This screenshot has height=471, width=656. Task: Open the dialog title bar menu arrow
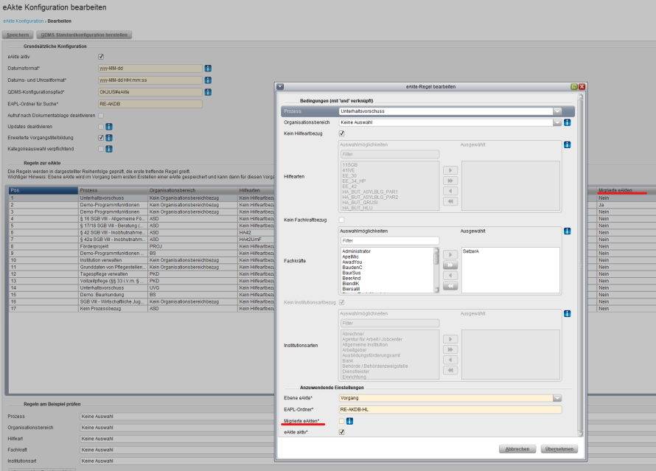[x=280, y=86]
